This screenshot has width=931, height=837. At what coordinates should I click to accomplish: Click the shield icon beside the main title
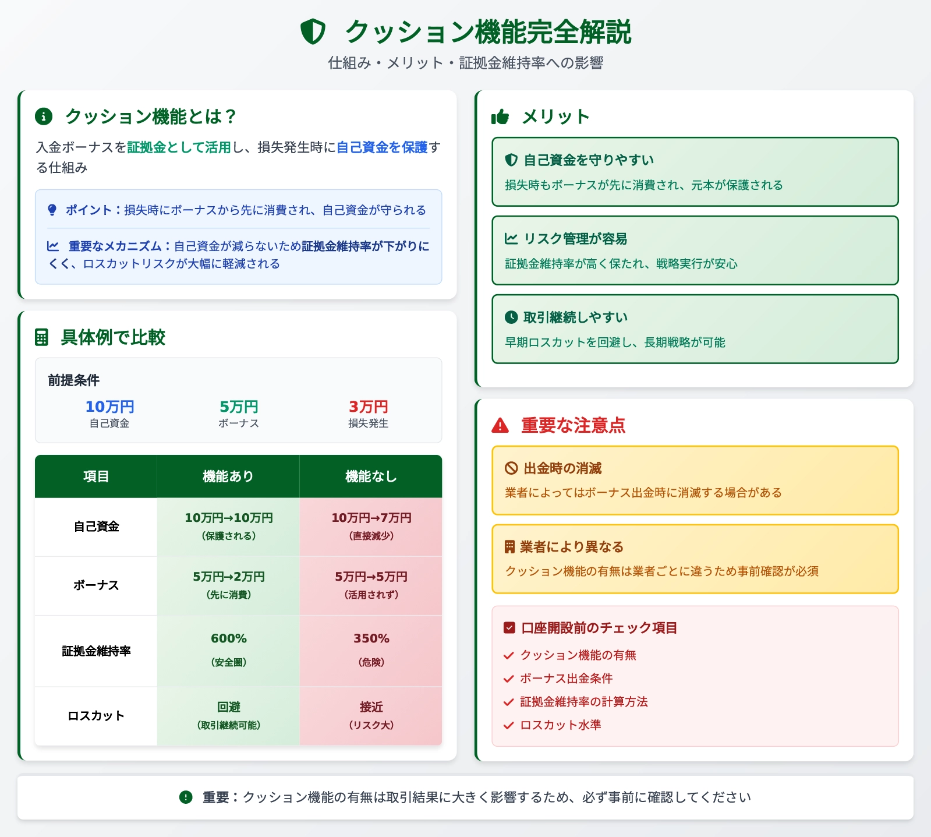[313, 31]
